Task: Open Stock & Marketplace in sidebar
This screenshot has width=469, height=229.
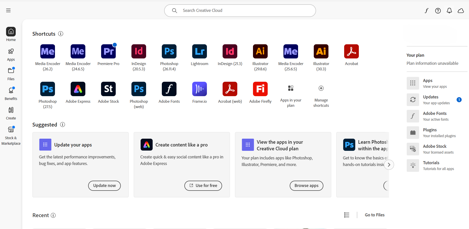Action: [x=11, y=136]
